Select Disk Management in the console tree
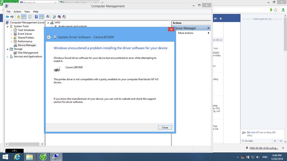The height and width of the screenshot is (161, 287). (x=28, y=53)
